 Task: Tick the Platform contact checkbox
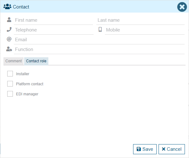10,84
